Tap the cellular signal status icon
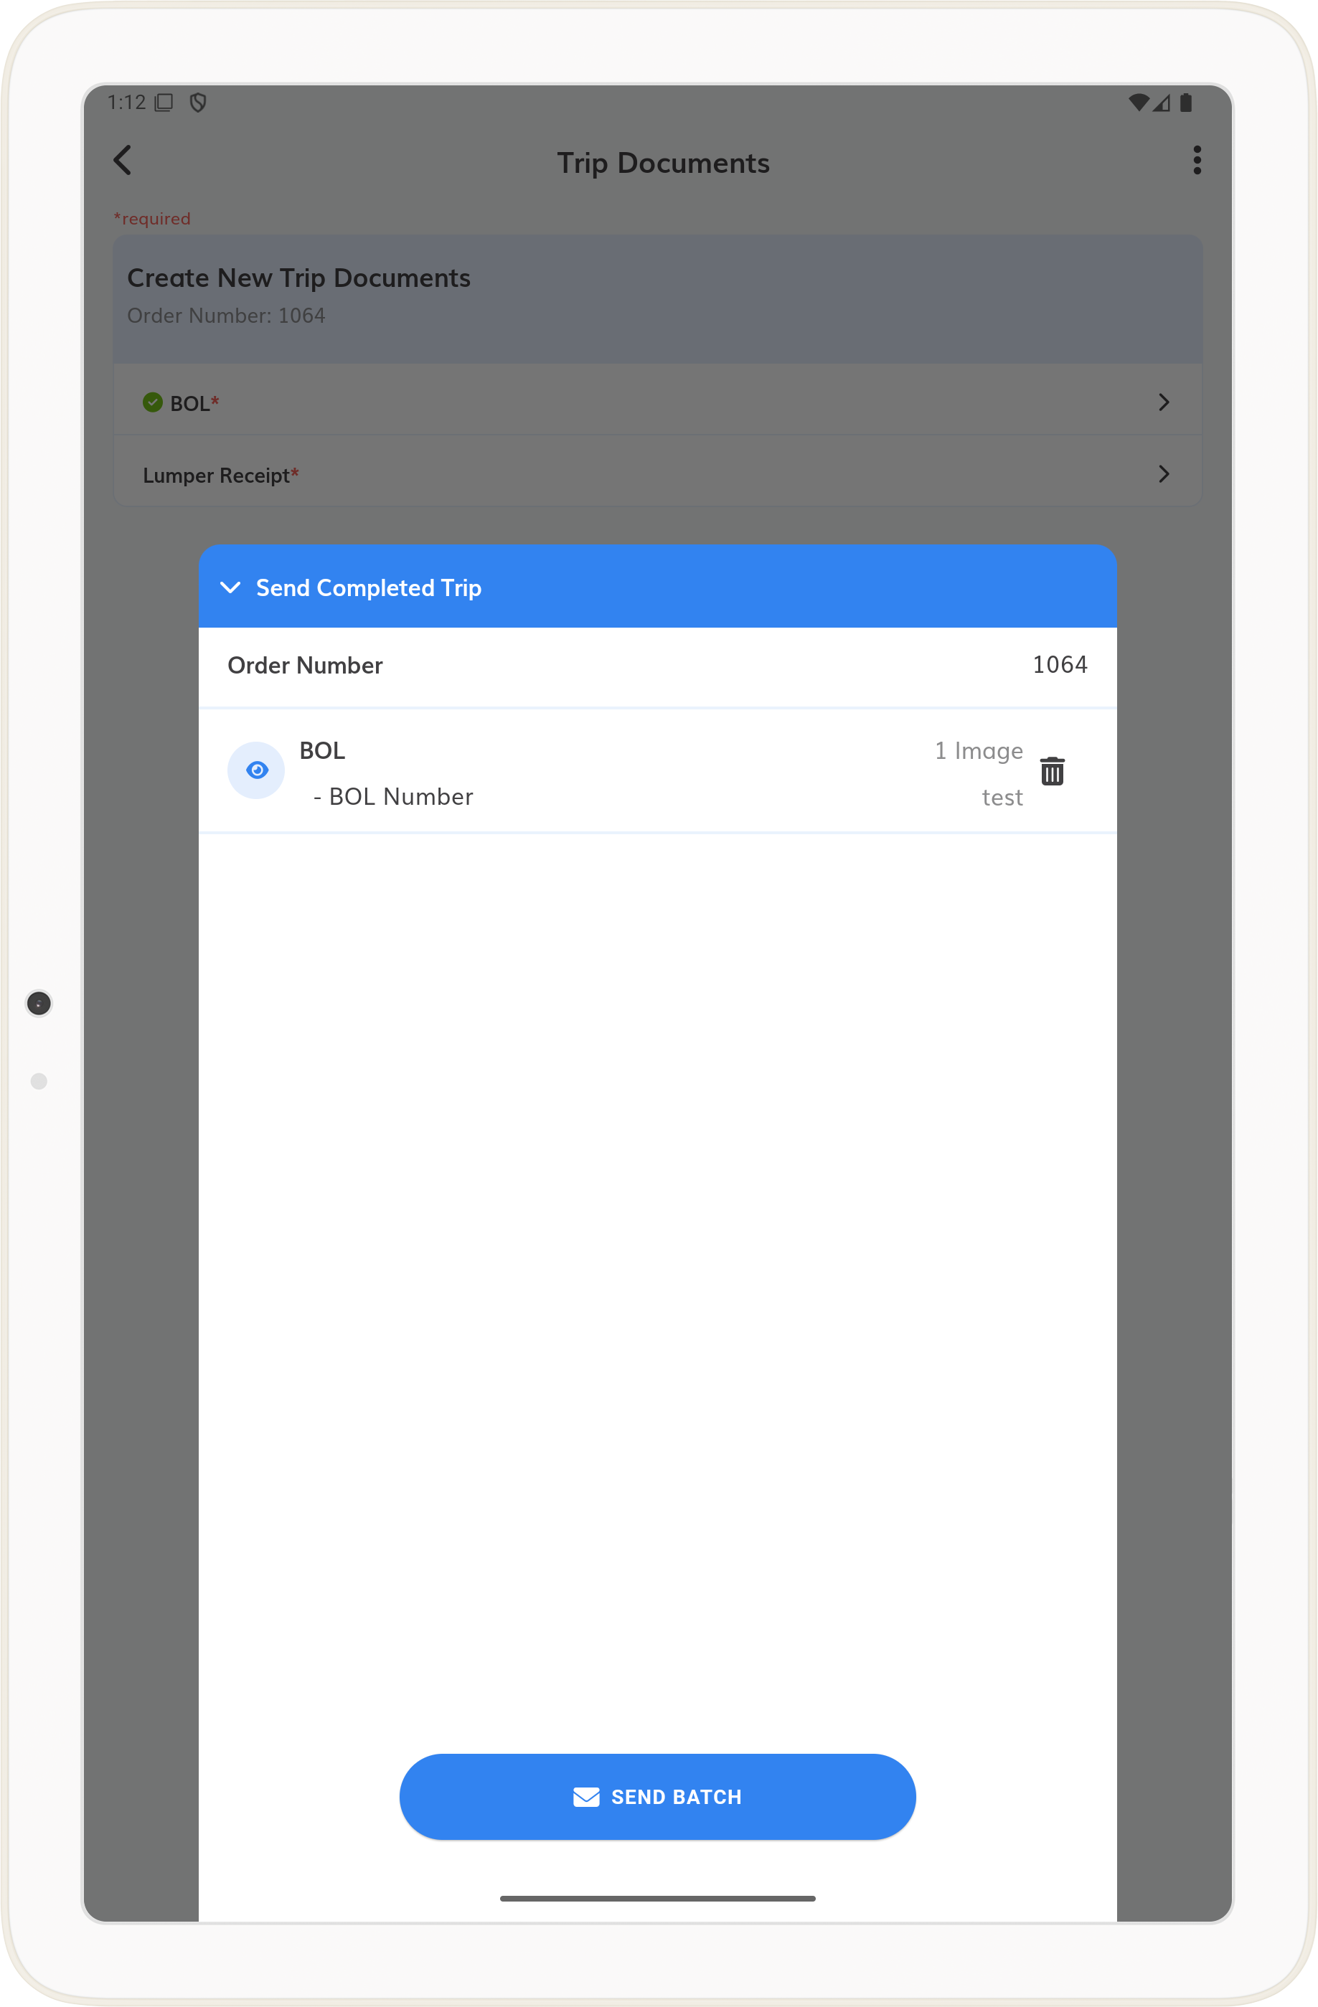 click(x=1161, y=103)
